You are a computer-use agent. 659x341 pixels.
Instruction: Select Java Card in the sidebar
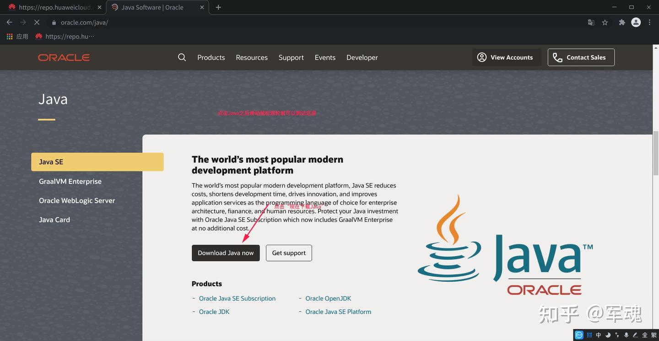pyautogui.click(x=54, y=220)
